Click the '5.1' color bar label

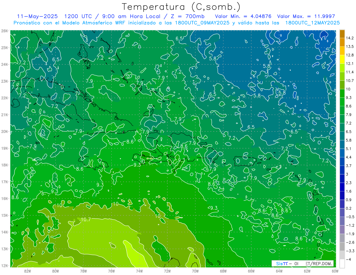coord(349,149)
